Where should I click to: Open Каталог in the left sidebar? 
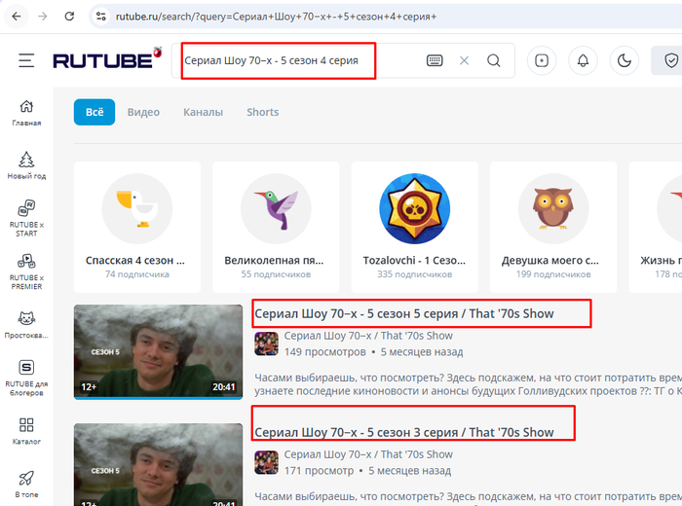(x=26, y=432)
